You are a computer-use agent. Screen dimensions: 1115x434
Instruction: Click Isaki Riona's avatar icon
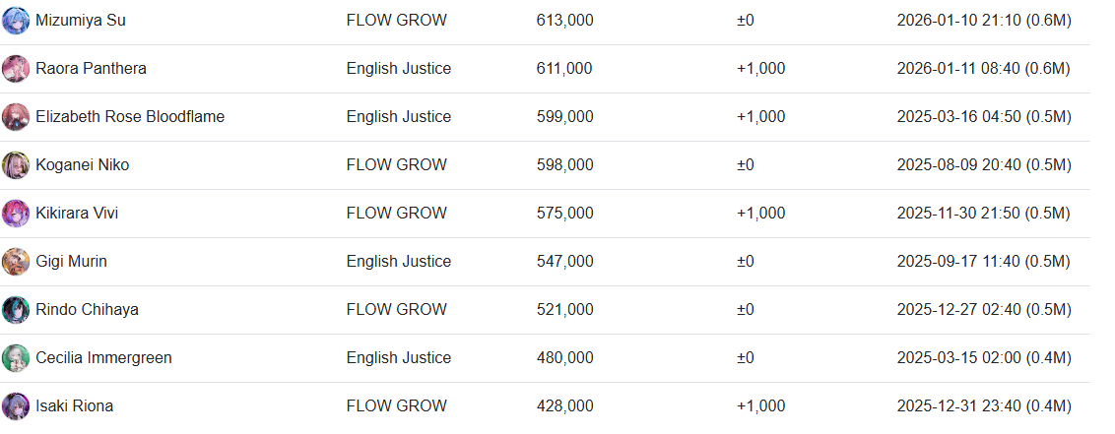point(16,406)
